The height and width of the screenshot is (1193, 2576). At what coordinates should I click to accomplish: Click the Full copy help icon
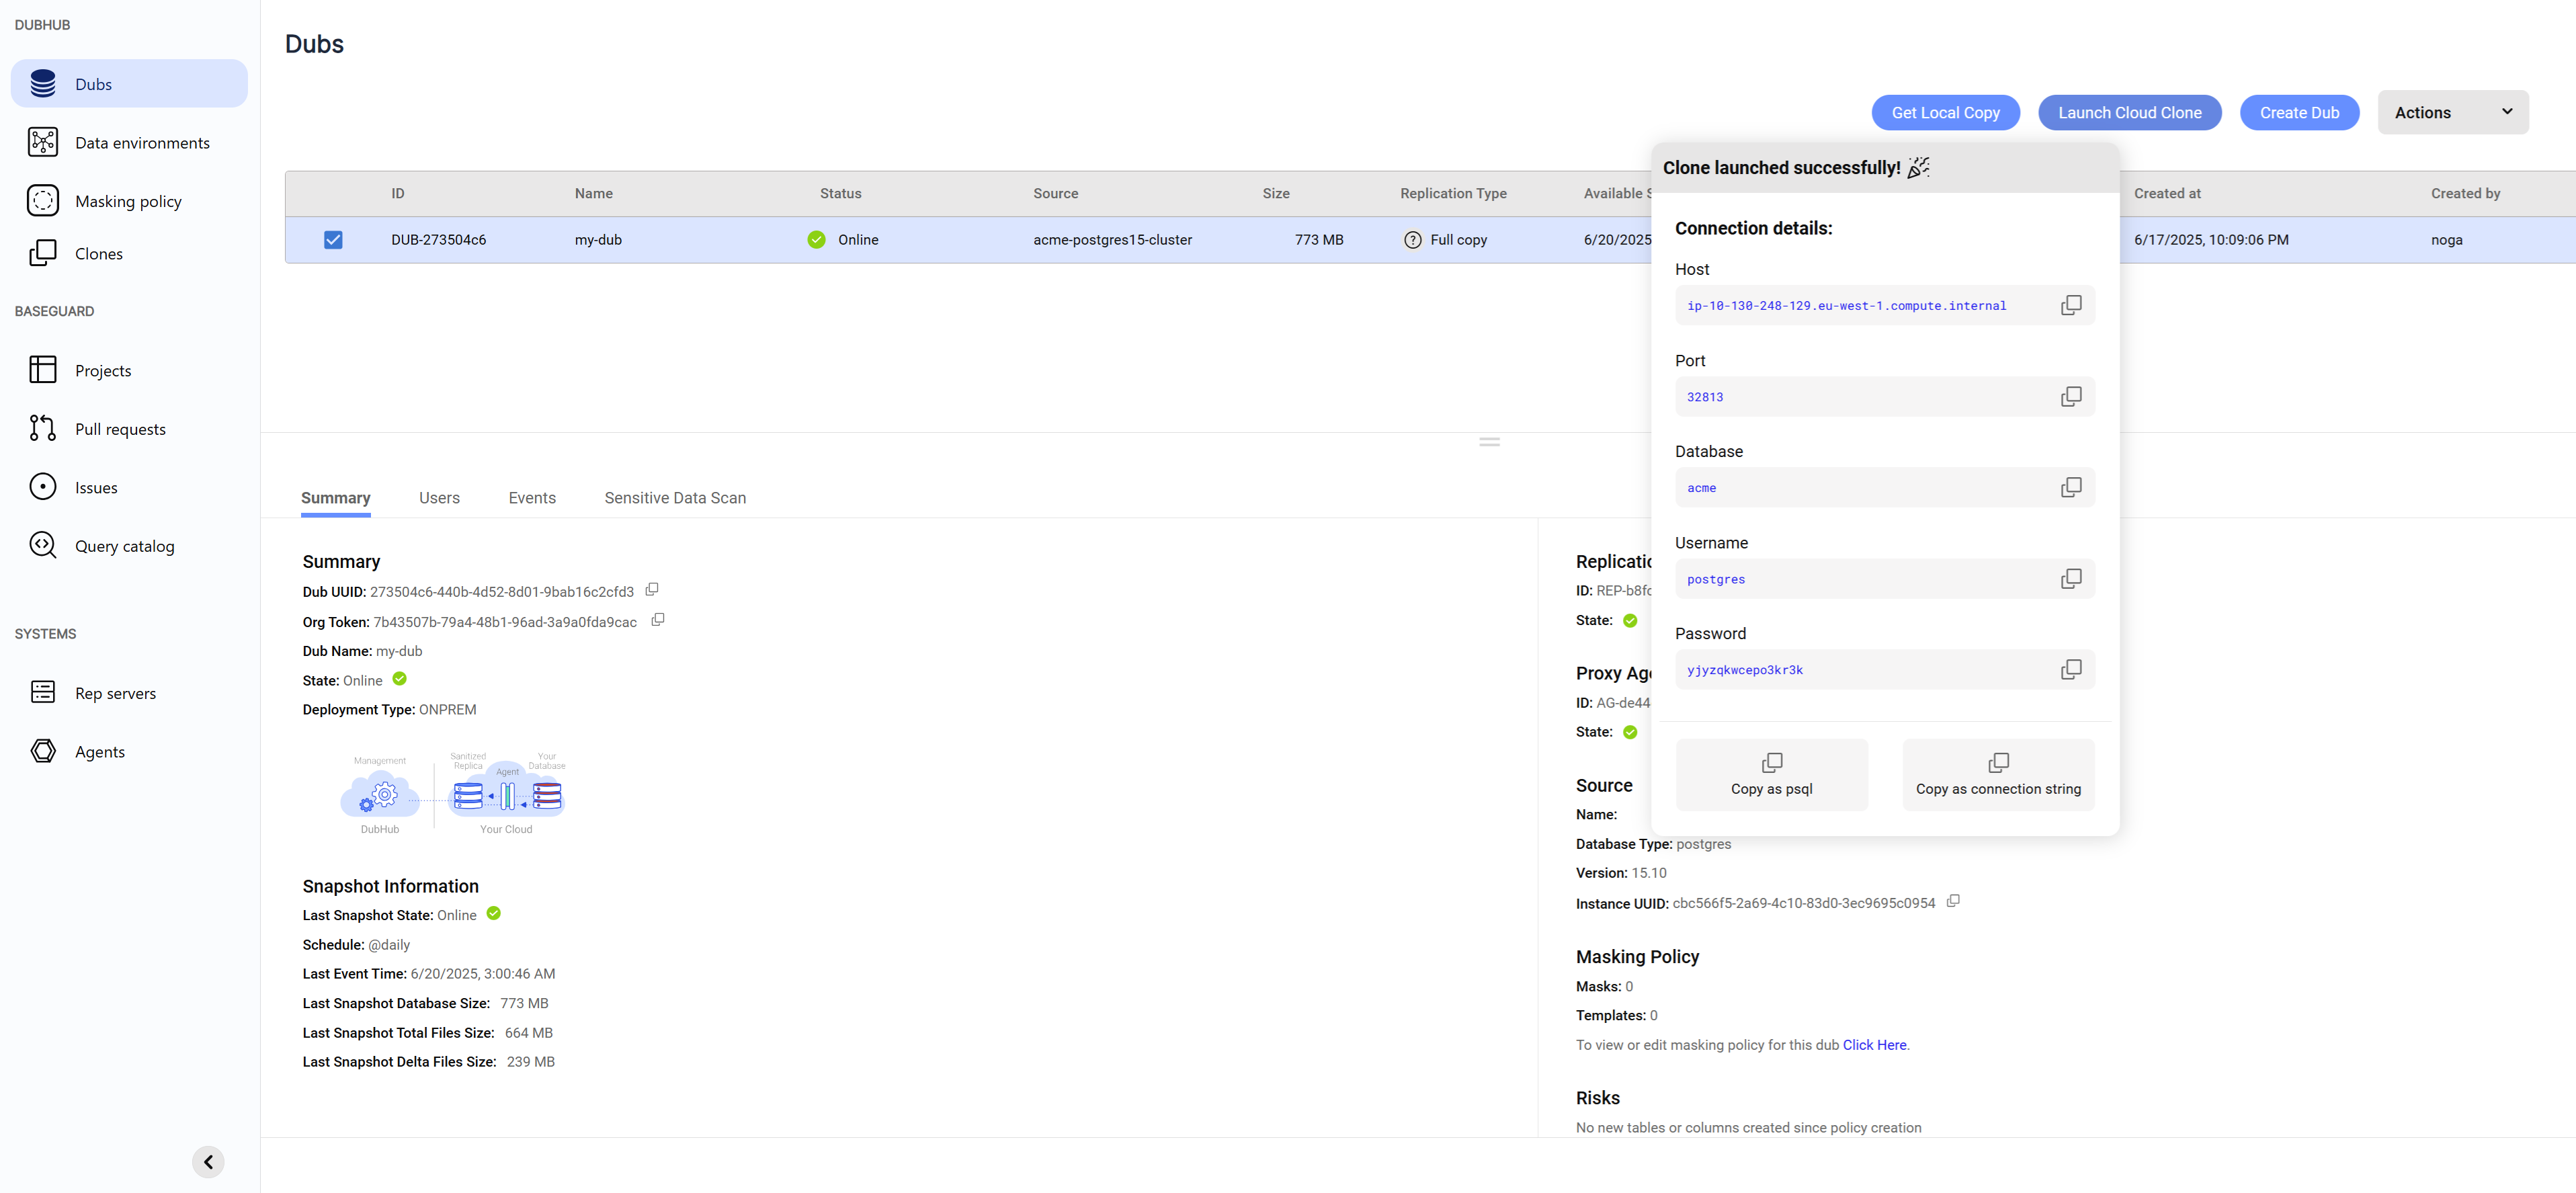1412,240
